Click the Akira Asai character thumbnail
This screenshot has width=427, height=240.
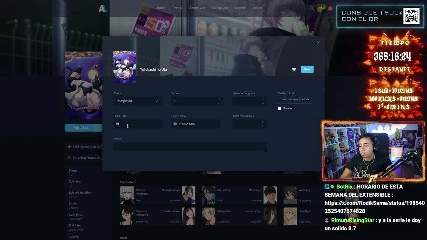pos(290,195)
